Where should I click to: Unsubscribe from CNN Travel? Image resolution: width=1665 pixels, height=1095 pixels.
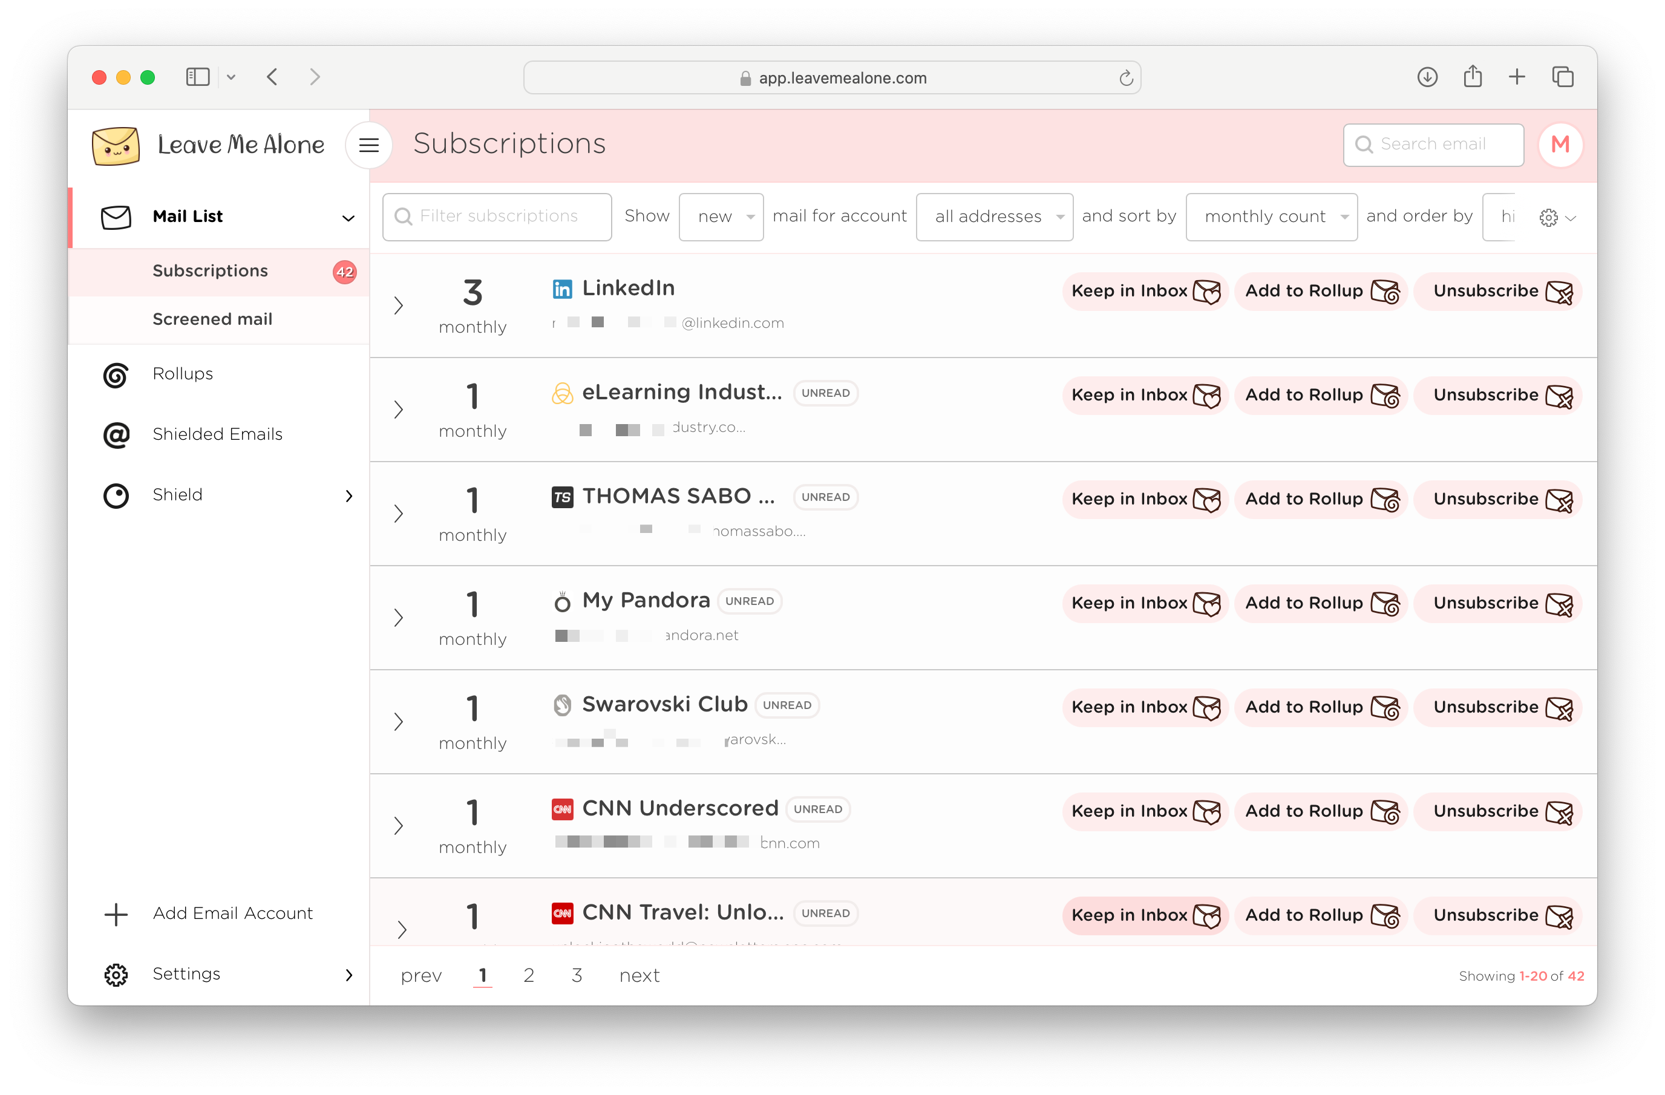(1497, 915)
